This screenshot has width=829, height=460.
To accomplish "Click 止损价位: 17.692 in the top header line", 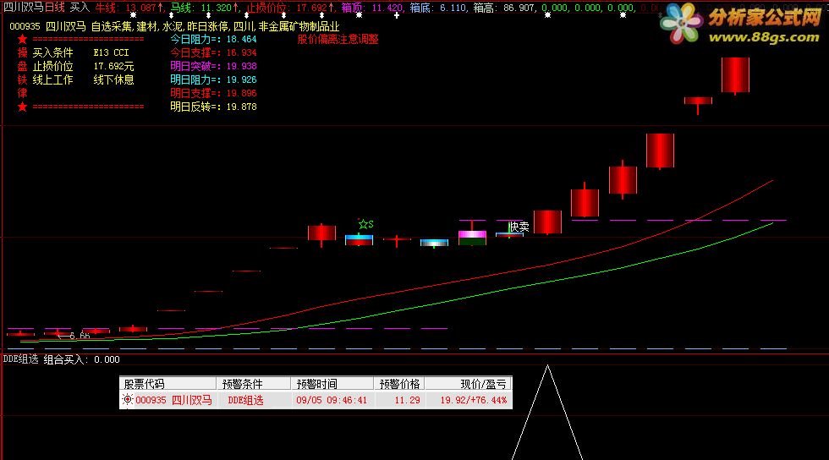I will (x=289, y=8).
